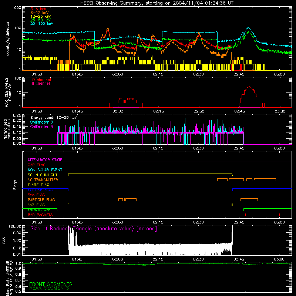
Task: Click the FLARE FLAG label
Action: pyautogui.click(x=38, y=185)
